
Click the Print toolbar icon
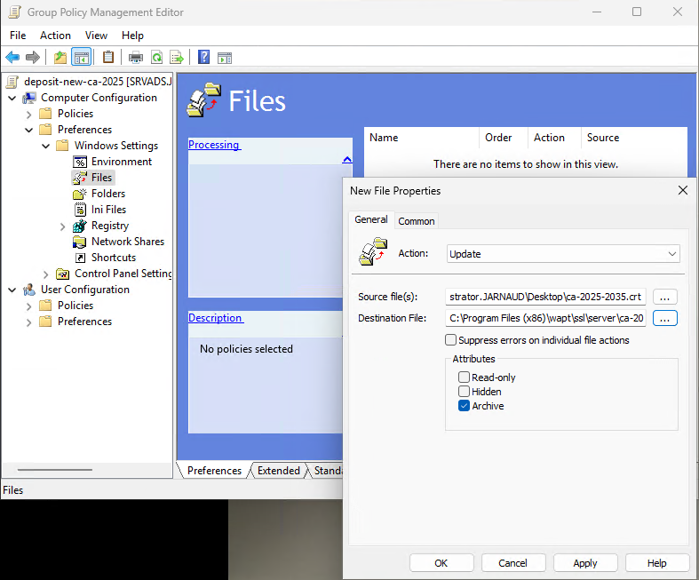pos(136,58)
